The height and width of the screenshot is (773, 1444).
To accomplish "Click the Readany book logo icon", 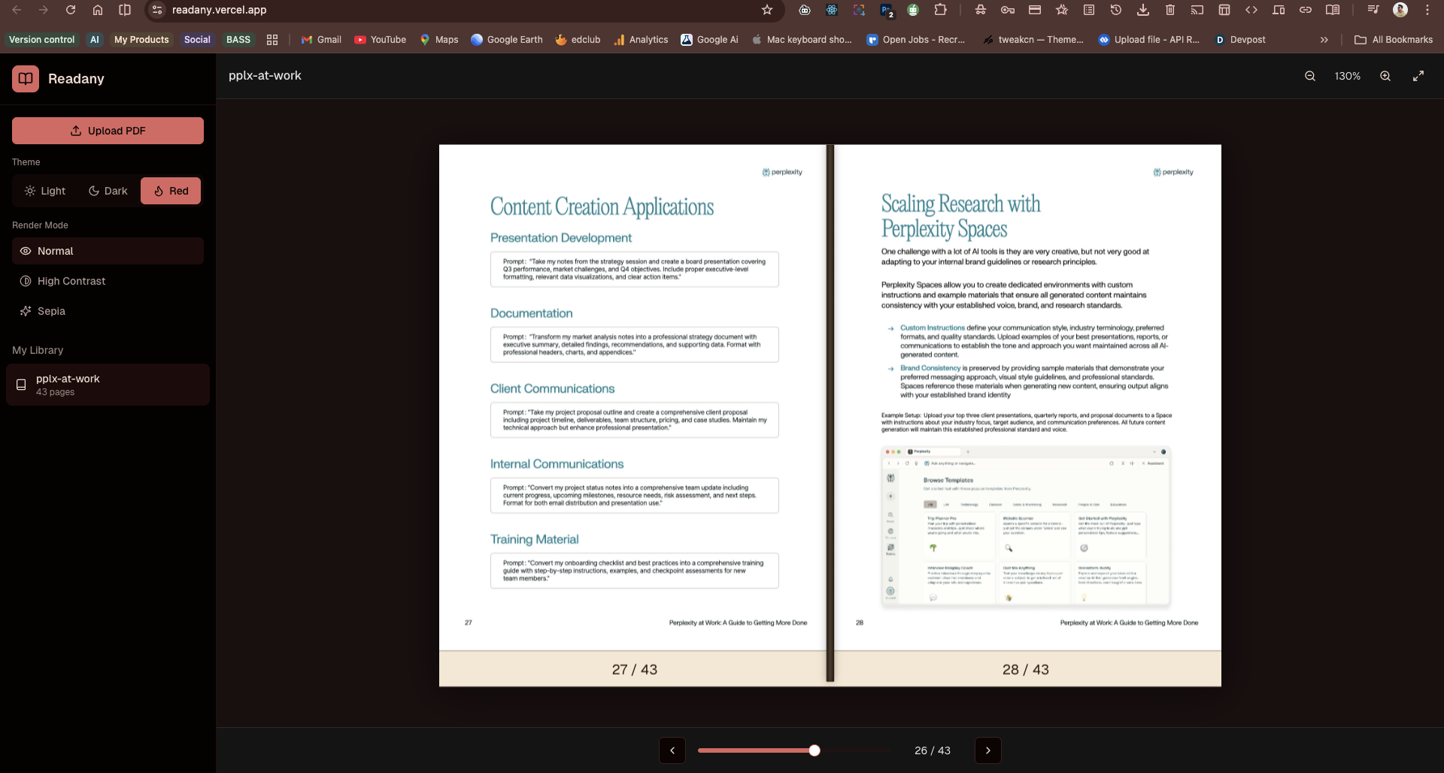I will (x=26, y=79).
